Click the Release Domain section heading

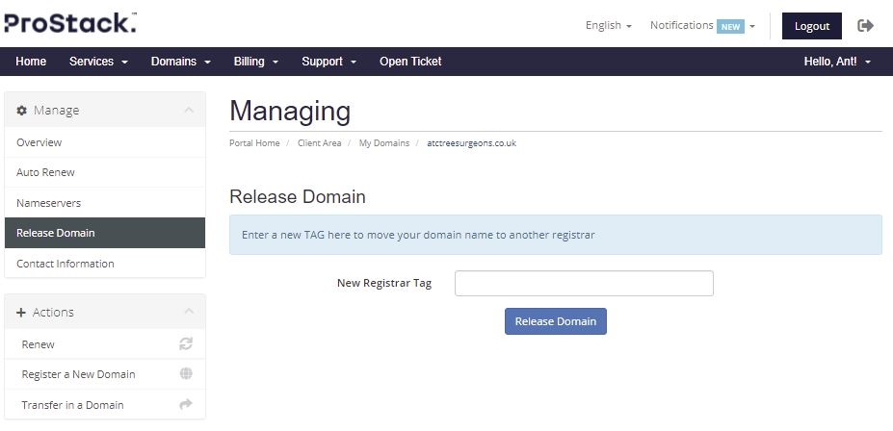298,196
